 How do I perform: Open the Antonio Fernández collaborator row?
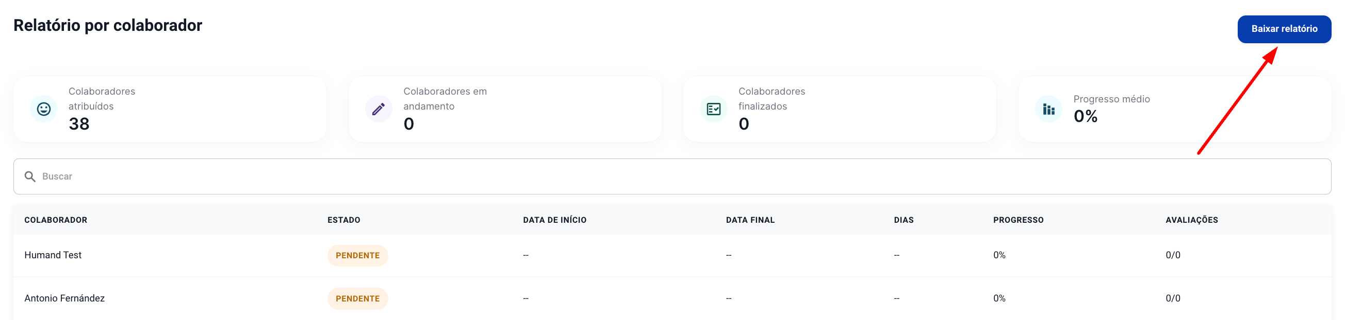672,298
